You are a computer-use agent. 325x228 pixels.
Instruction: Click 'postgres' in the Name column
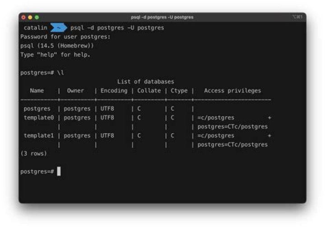37,109
